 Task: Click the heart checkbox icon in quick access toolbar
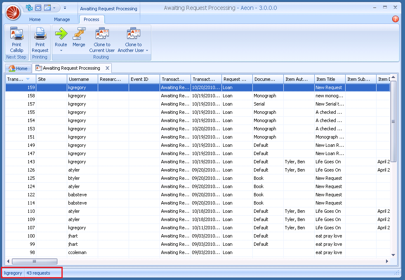pos(38,7)
